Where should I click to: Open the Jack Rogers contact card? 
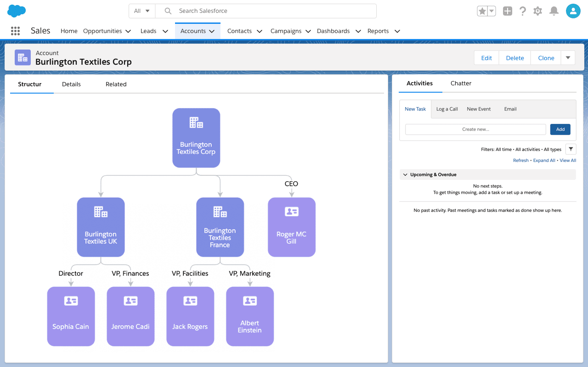point(190,317)
